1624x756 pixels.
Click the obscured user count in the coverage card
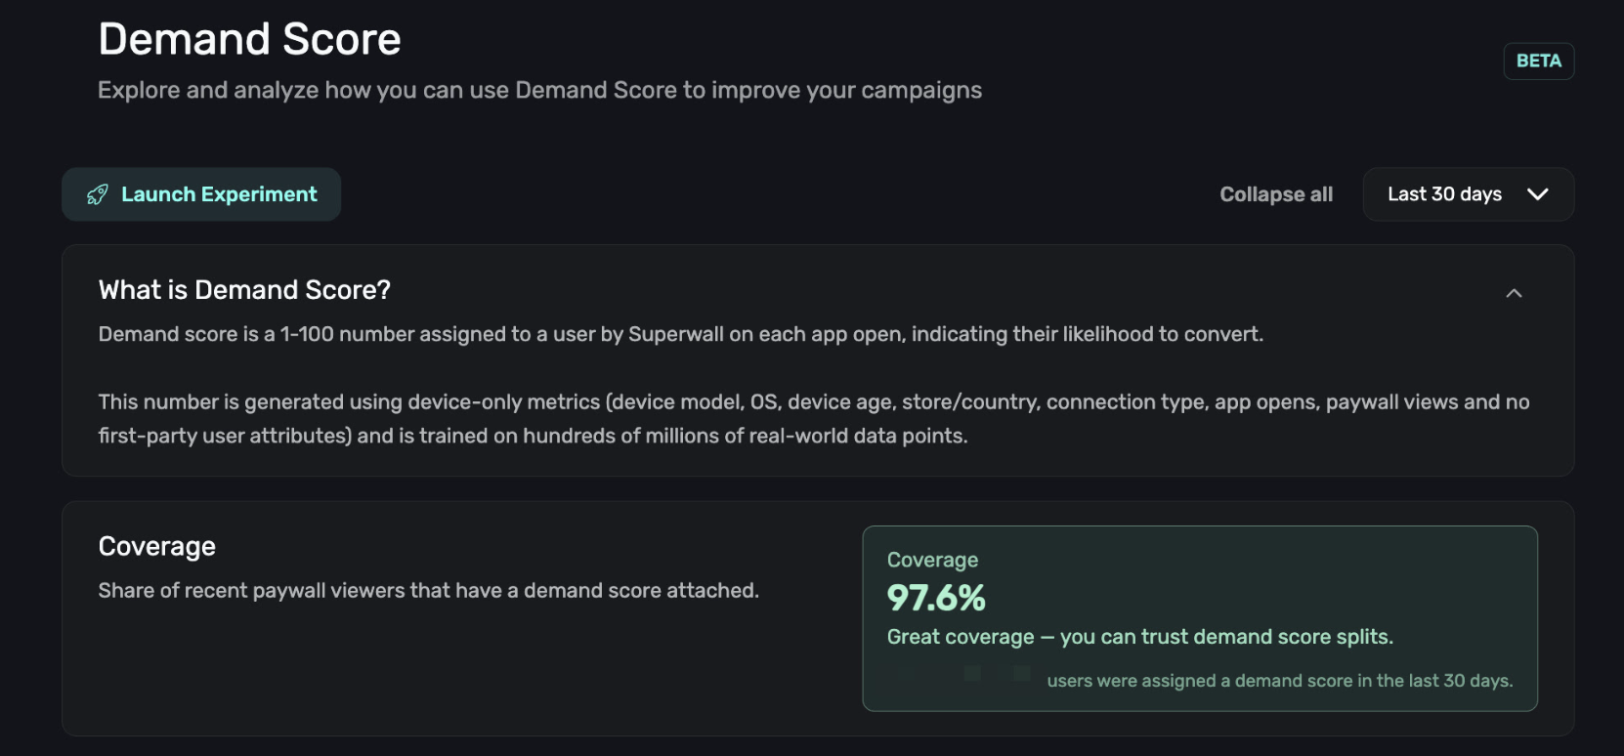pyautogui.click(x=962, y=674)
